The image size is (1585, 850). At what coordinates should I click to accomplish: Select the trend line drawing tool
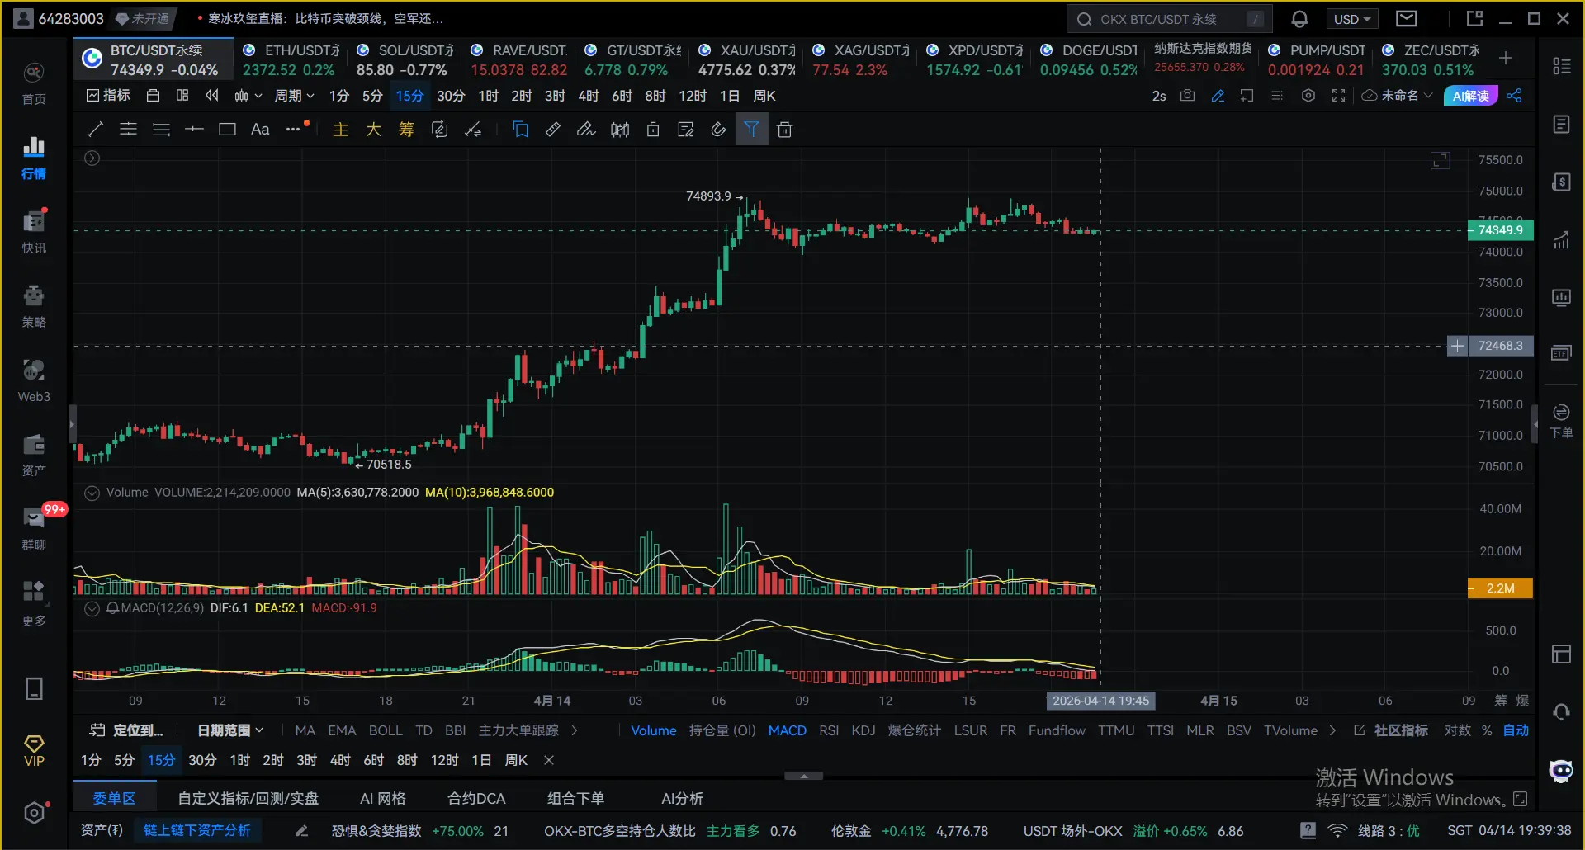coord(96,129)
